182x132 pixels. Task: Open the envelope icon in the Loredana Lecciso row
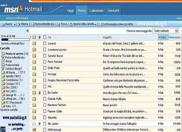coord(34,50)
